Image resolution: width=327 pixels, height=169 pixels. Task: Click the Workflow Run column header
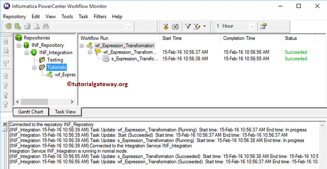click(119, 38)
